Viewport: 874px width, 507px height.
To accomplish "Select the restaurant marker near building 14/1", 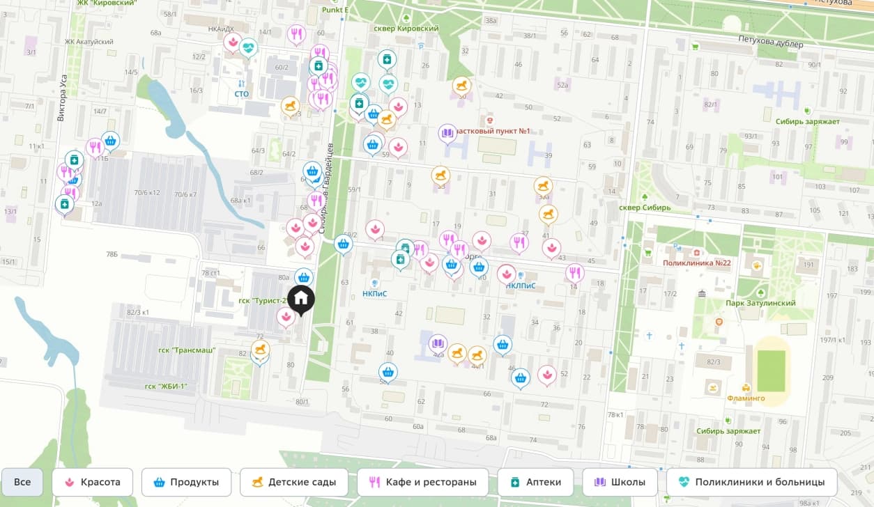I will click(x=296, y=33).
